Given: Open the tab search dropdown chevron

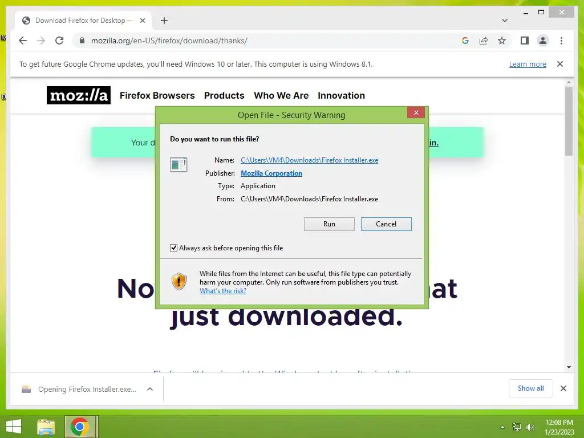Looking at the screenshot, I should coord(504,21).
